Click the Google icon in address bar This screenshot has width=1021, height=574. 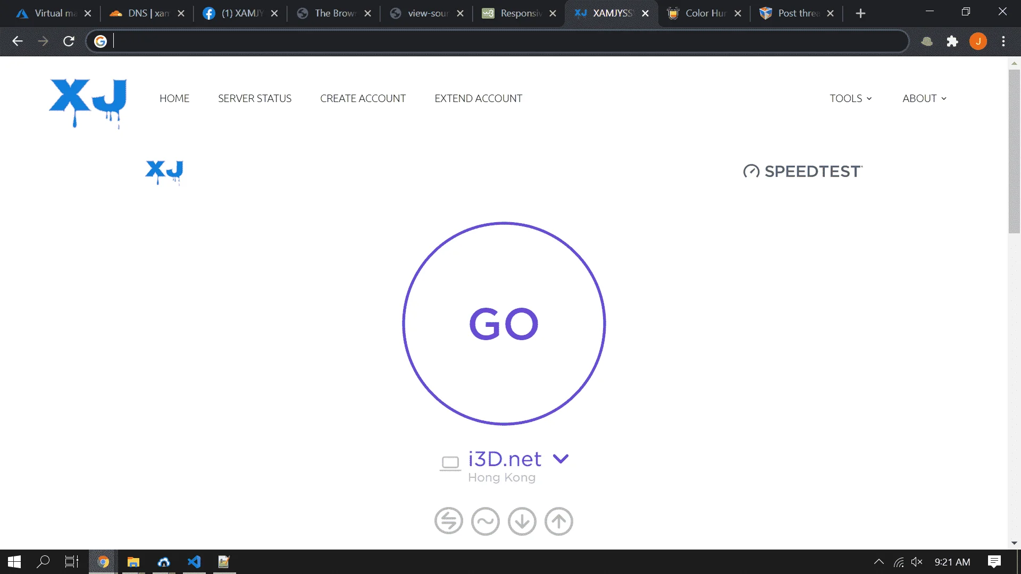101,41
